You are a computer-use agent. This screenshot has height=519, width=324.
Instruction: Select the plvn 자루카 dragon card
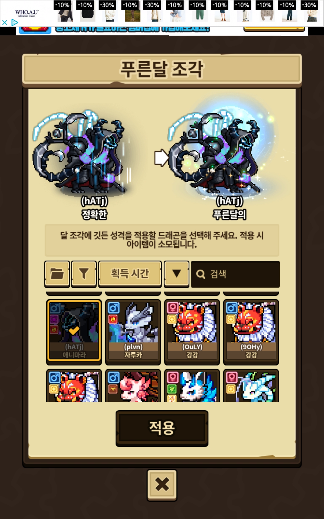click(x=133, y=332)
